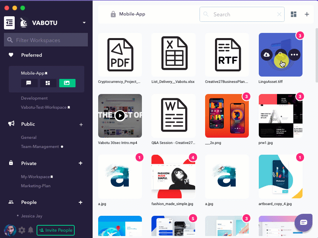Open artboard_copy_4.jpg thumbnail
The width and height of the screenshot is (318, 238).
[281, 177]
